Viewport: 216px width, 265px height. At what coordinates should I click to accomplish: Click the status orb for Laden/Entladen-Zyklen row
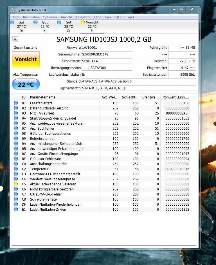point(16,209)
